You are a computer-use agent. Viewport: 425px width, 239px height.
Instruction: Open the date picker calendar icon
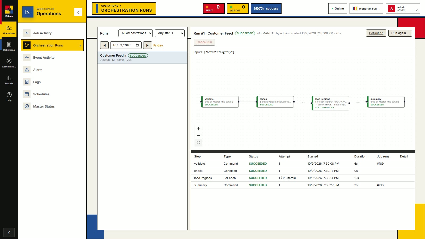click(x=137, y=45)
